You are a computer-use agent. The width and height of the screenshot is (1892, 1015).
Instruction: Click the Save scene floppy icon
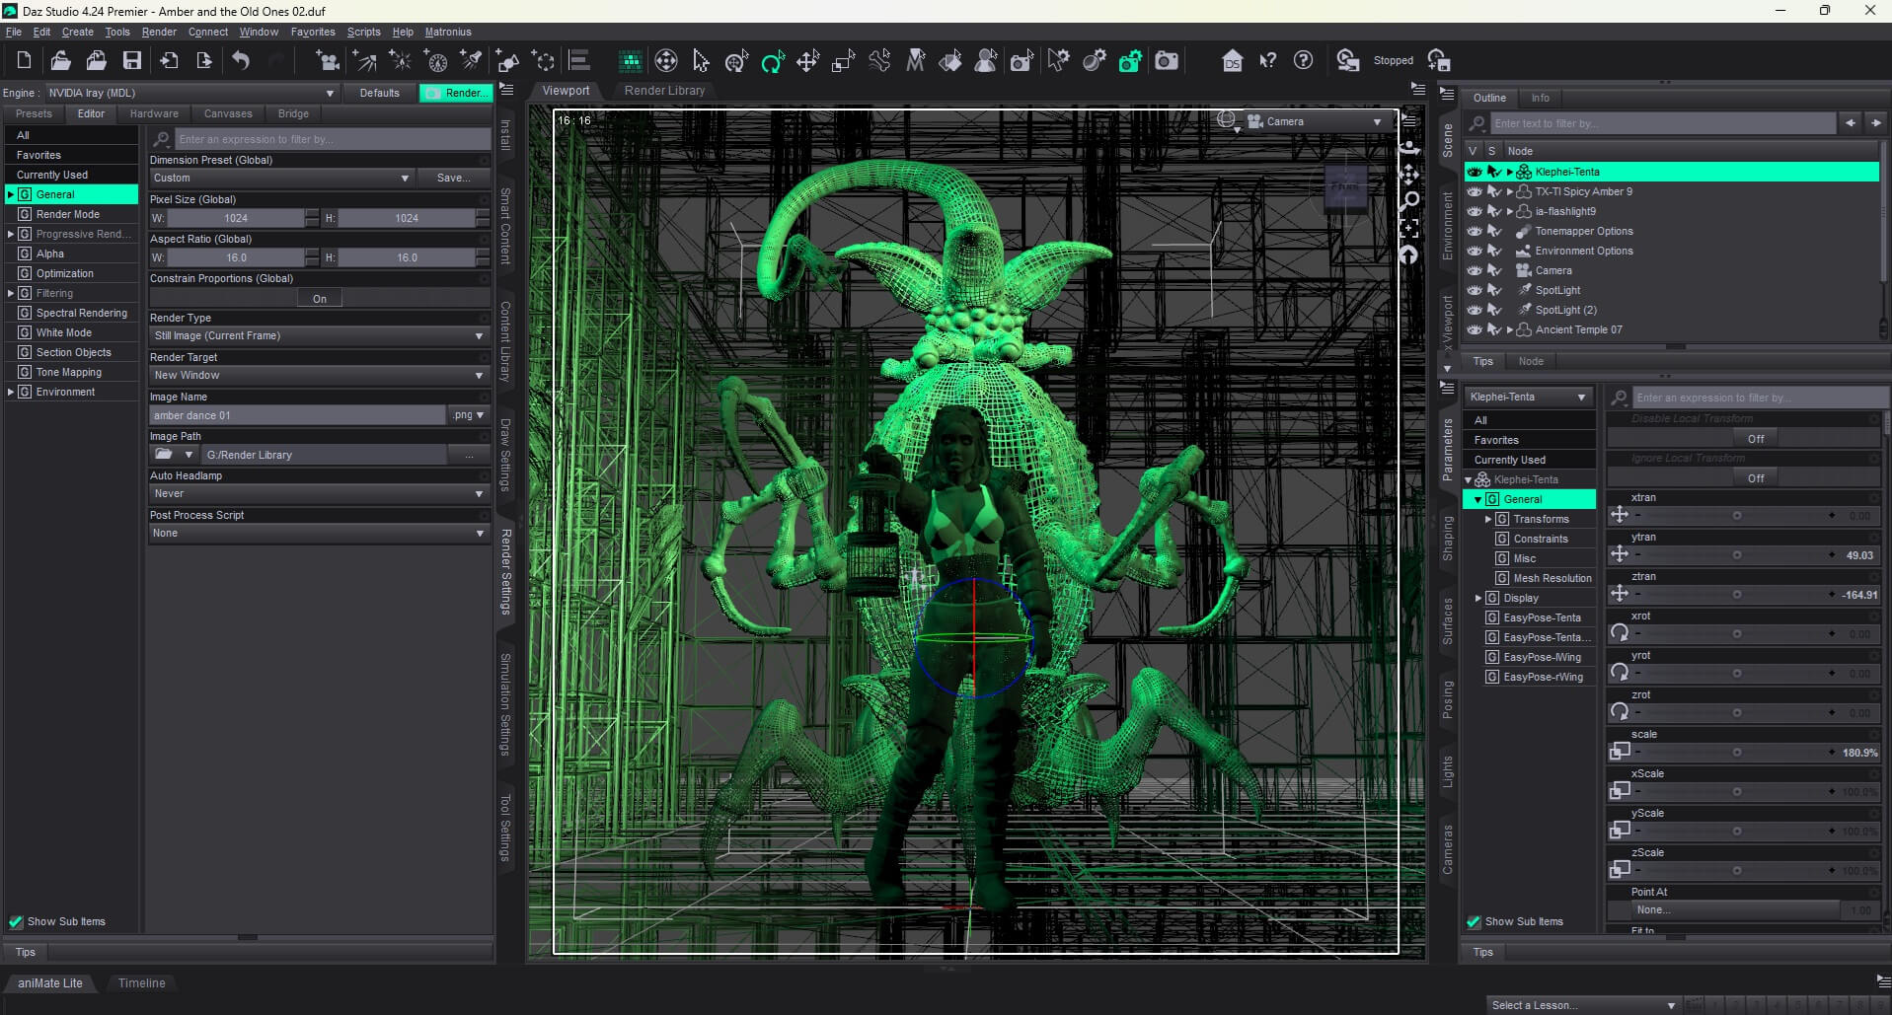pos(131,61)
